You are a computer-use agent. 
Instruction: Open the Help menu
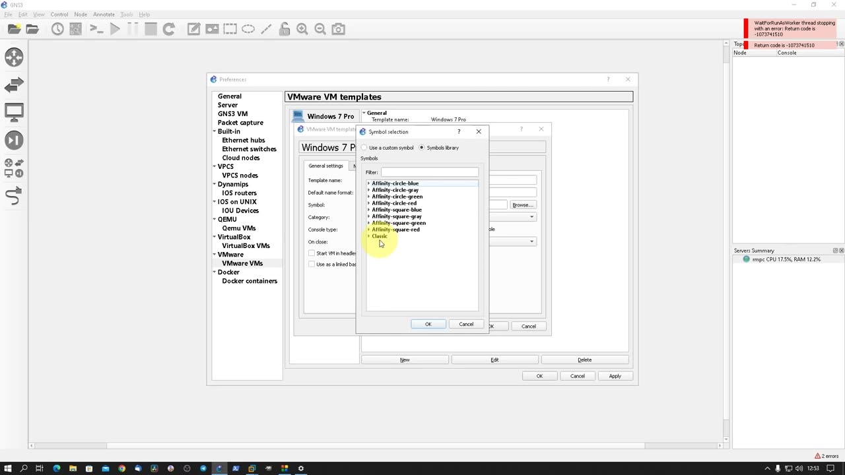(x=144, y=14)
